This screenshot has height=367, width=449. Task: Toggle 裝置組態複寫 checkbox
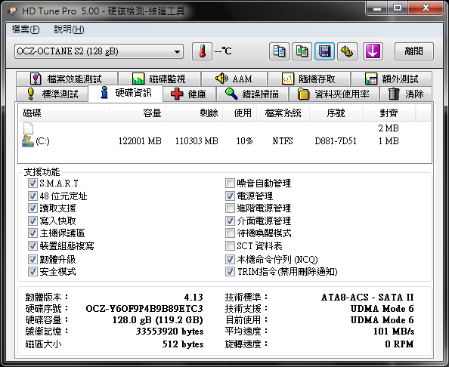click(x=33, y=245)
